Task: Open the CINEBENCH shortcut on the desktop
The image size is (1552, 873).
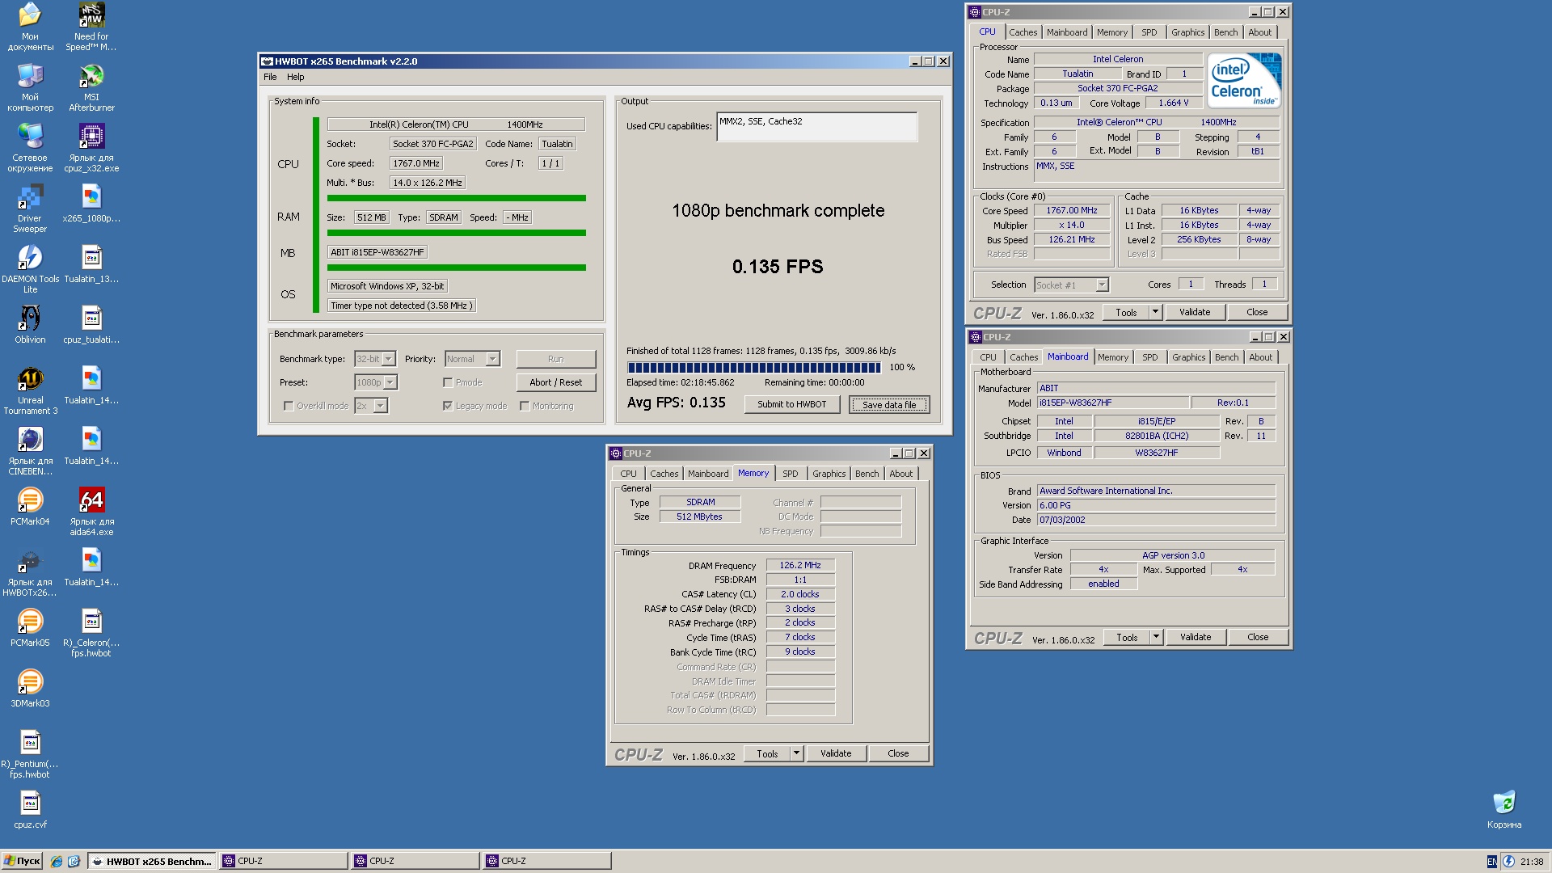Action: pos(30,450)
